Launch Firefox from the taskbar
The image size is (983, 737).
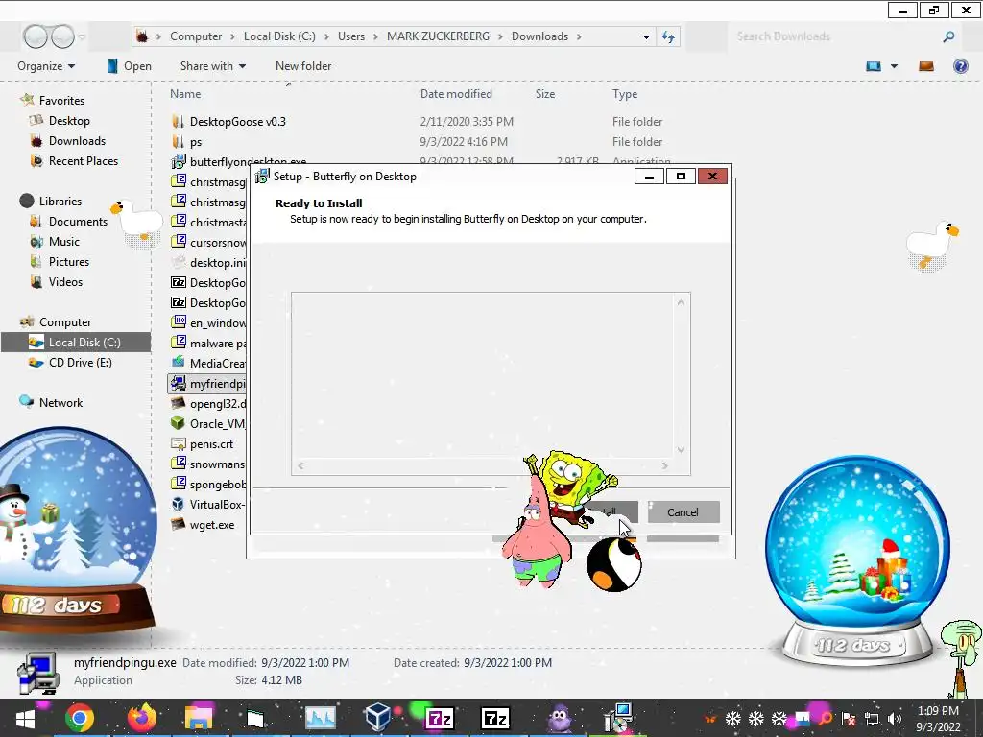[x=142, y=718]
